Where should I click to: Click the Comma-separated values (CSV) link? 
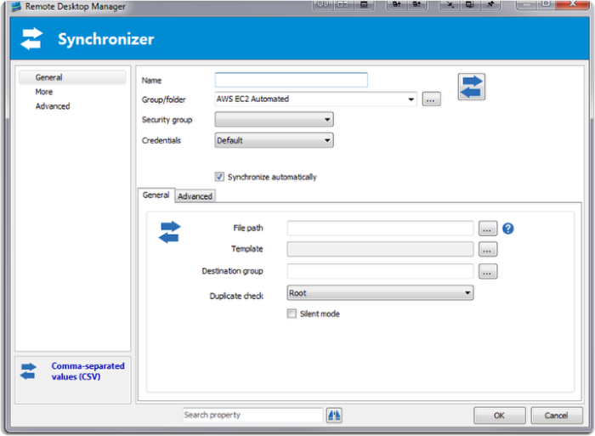88,371
